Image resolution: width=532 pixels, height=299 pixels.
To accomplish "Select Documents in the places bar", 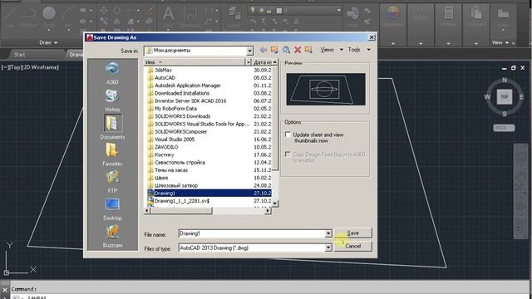I will pos(112,127).
